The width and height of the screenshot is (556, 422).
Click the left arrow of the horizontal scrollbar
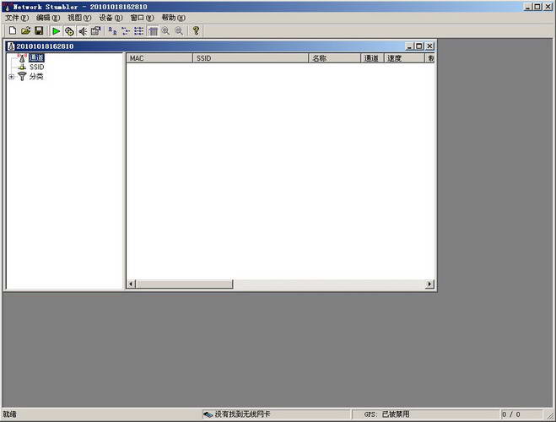point(132,284)
